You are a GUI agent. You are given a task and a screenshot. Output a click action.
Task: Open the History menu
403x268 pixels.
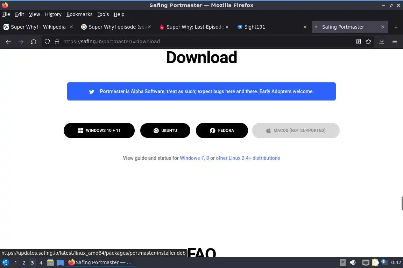(53, 14)
